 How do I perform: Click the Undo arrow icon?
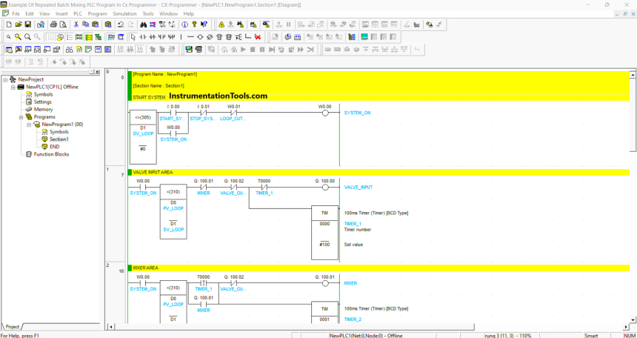pyautogui.click(x=121, y=24)
